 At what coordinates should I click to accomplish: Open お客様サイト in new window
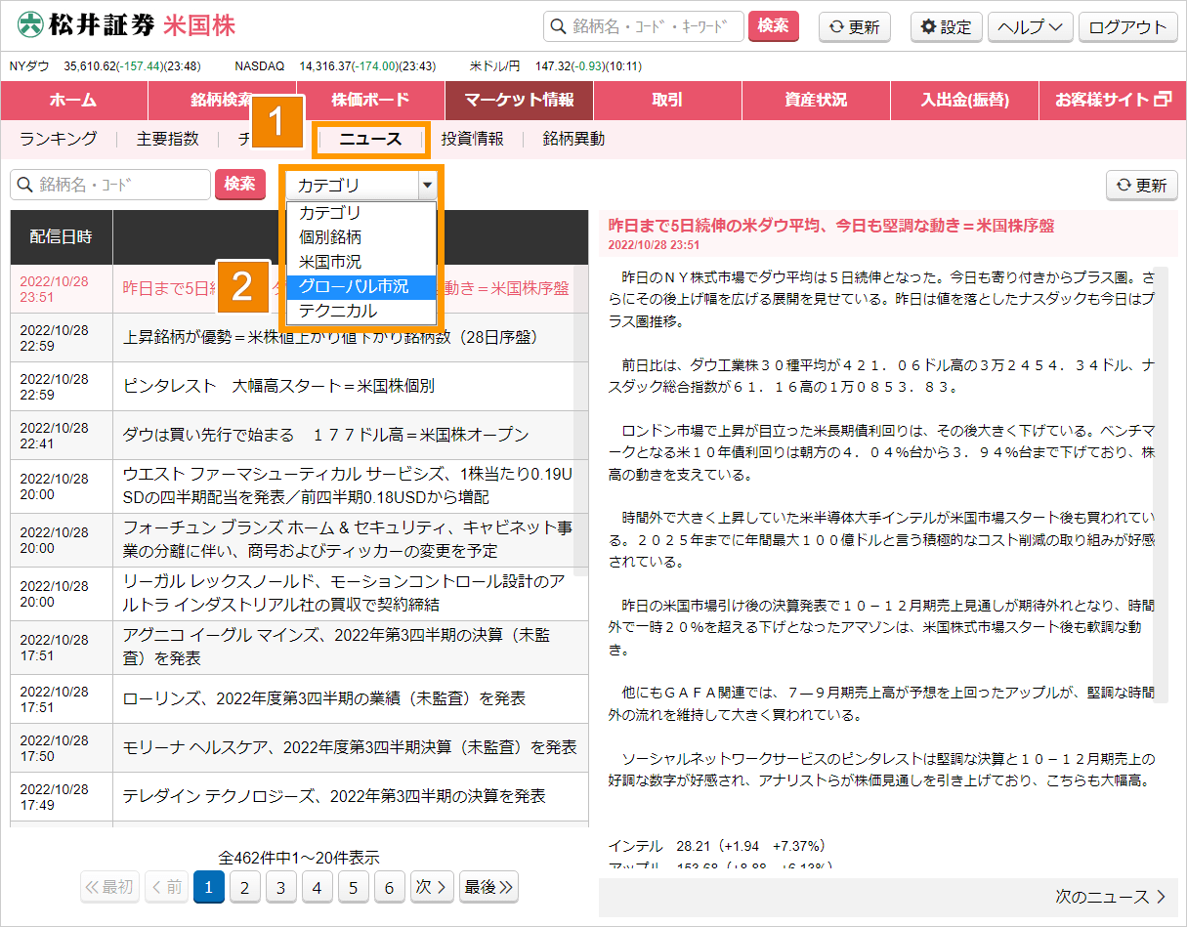[x=1113, y=101]
